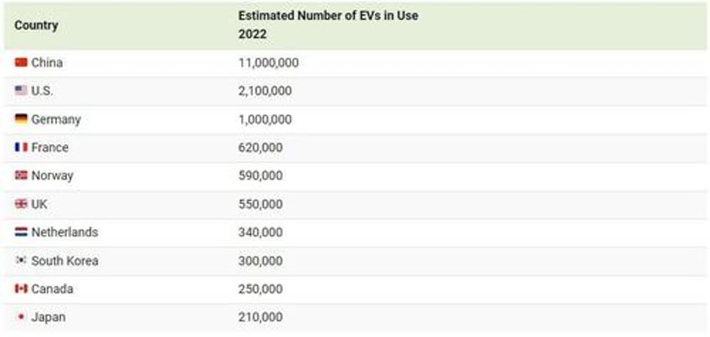Click the South Korea flag icon
710x337 pixels.
[21, 261]
